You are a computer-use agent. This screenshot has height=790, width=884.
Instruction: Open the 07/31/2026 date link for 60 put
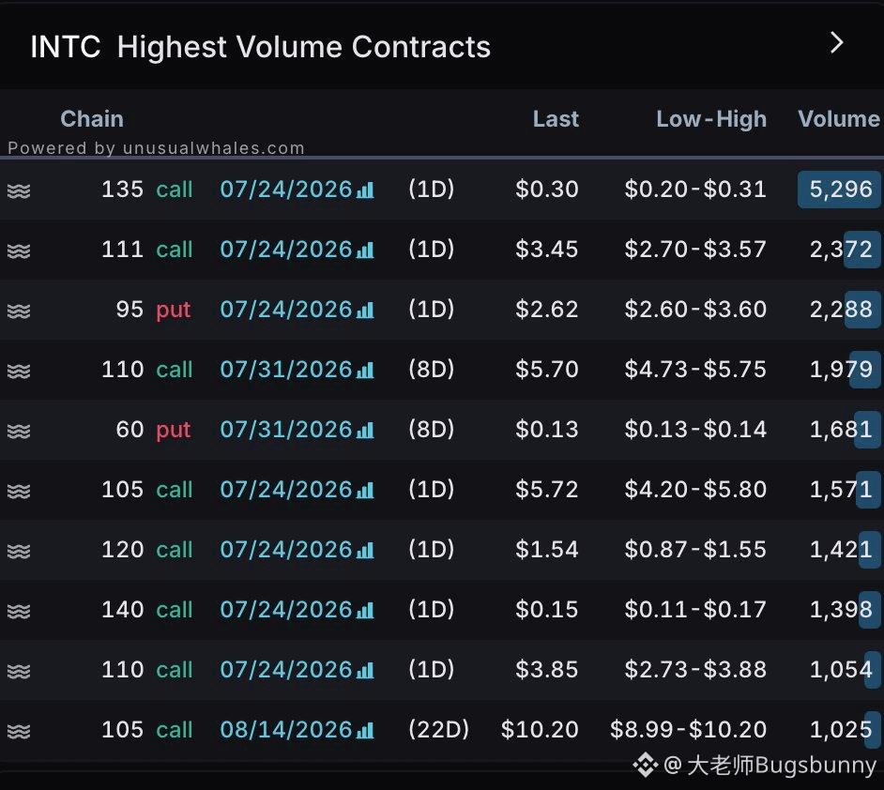286,430
